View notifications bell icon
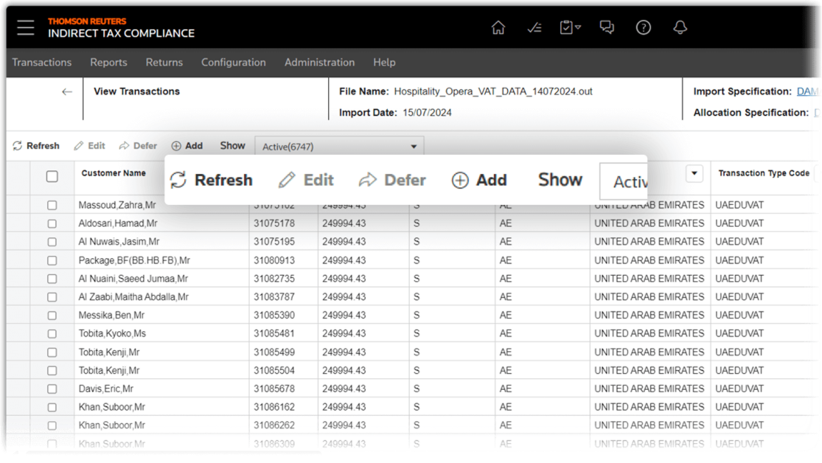822x463 pixels. (x=679, y=28)
